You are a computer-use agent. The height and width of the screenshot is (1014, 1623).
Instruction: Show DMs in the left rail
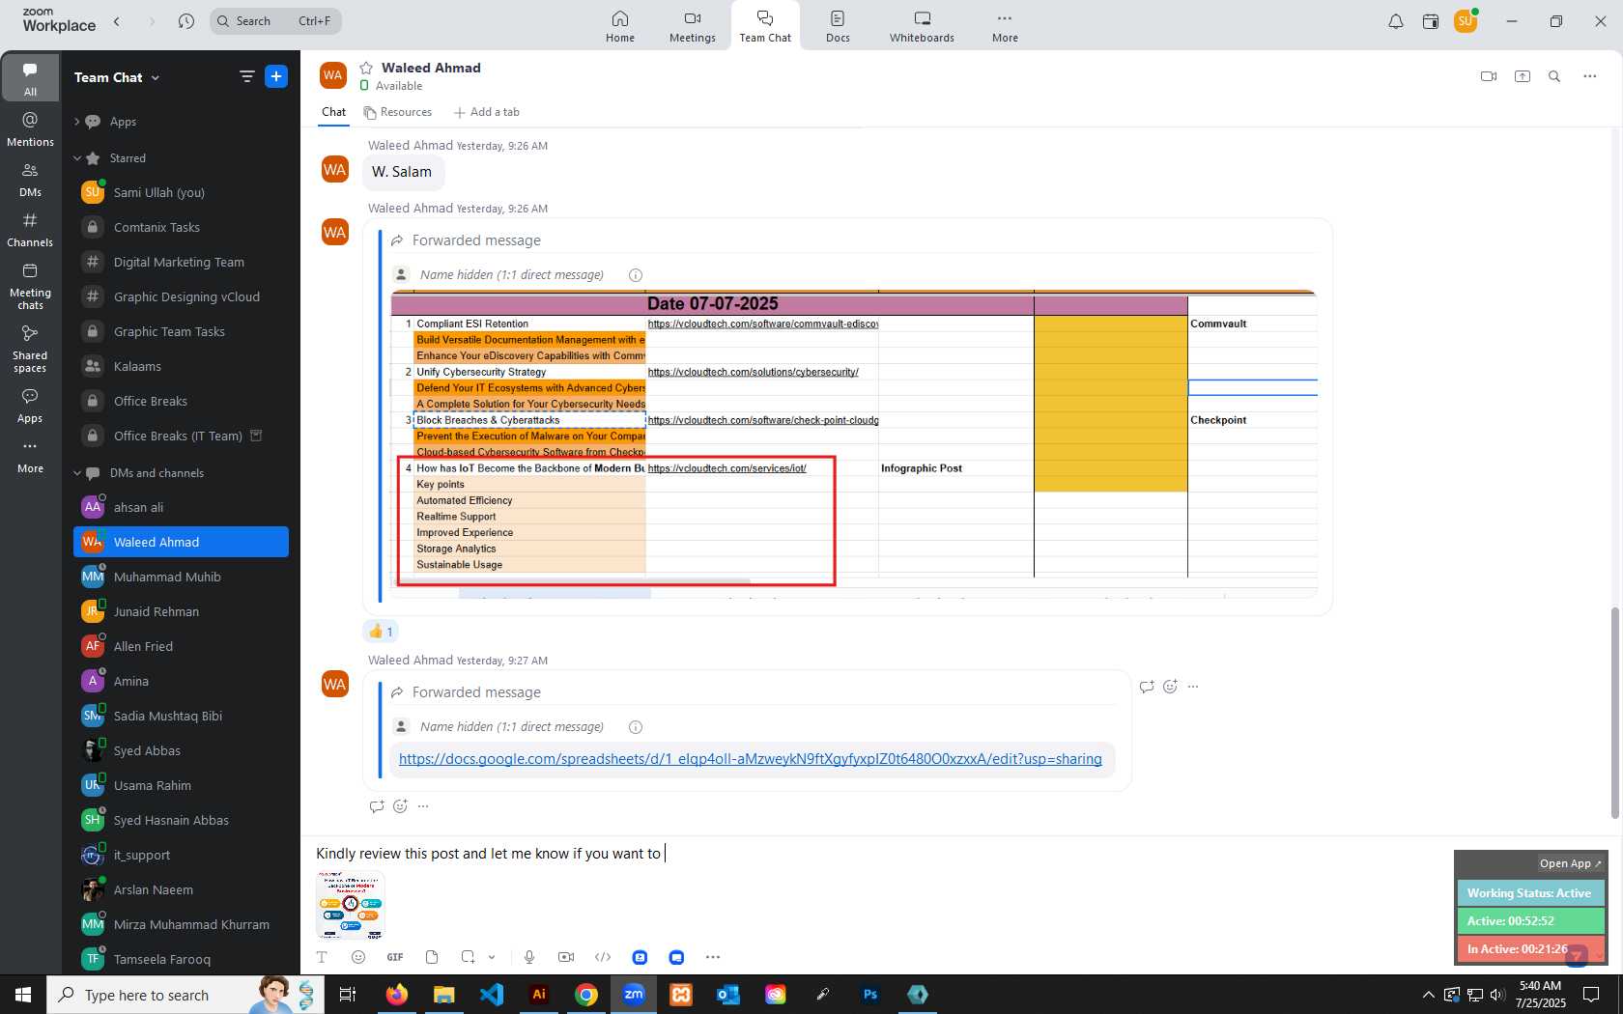30,180
